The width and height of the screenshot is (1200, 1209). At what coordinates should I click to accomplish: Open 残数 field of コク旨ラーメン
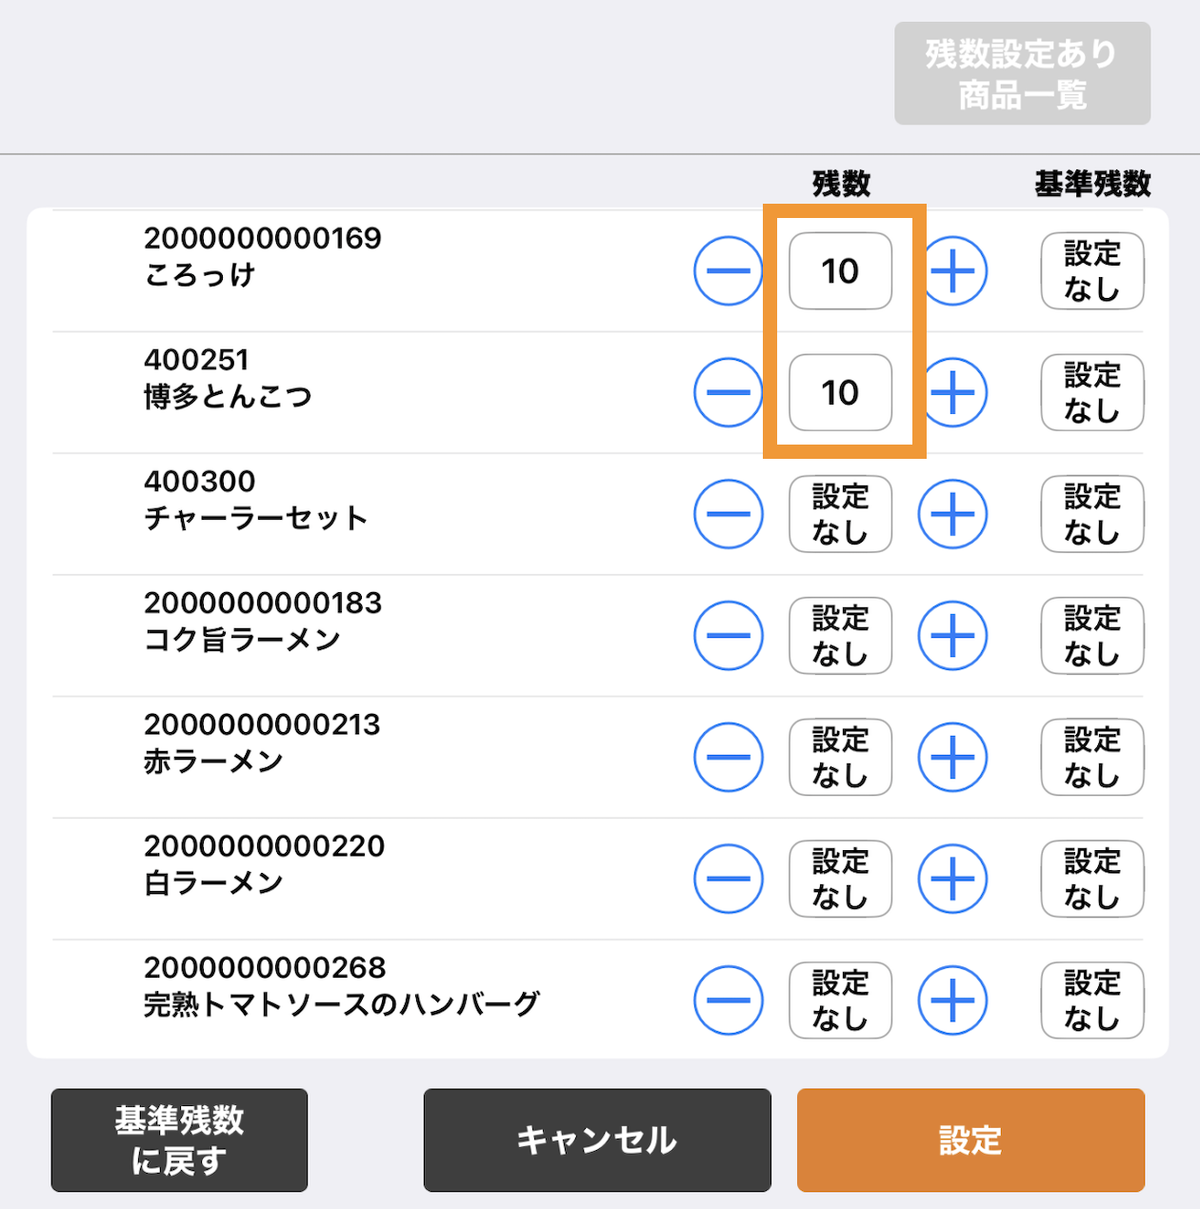(x=840, y=636)
